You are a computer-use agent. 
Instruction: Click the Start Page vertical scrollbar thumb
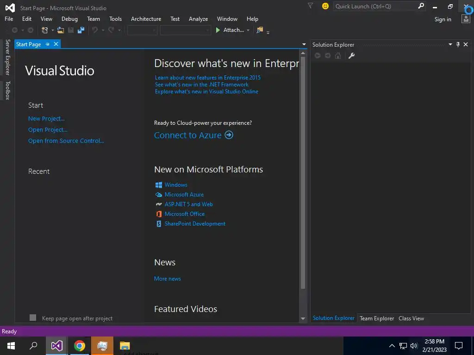pos(303,172)
